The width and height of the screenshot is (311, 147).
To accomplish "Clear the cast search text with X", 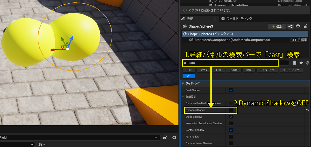I will (185, 63).
